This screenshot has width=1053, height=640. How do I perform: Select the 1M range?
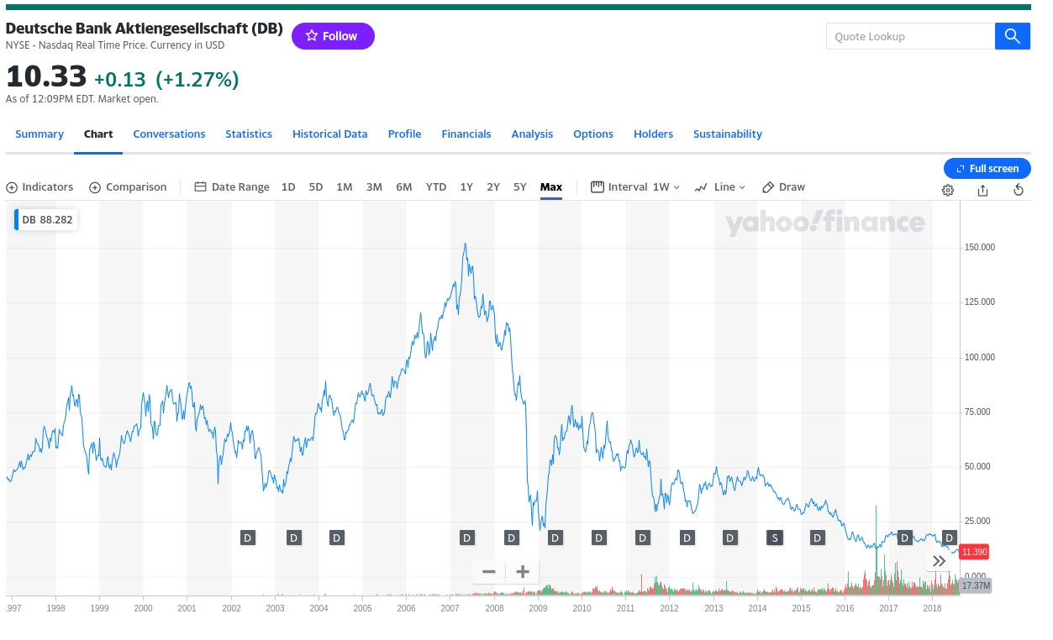[x=345, y=187]
